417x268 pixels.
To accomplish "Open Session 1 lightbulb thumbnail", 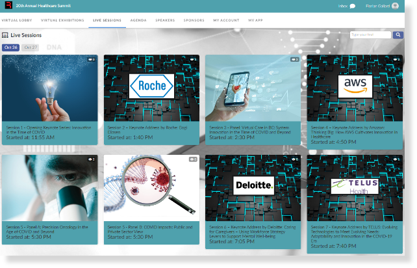I will [50, 88].
